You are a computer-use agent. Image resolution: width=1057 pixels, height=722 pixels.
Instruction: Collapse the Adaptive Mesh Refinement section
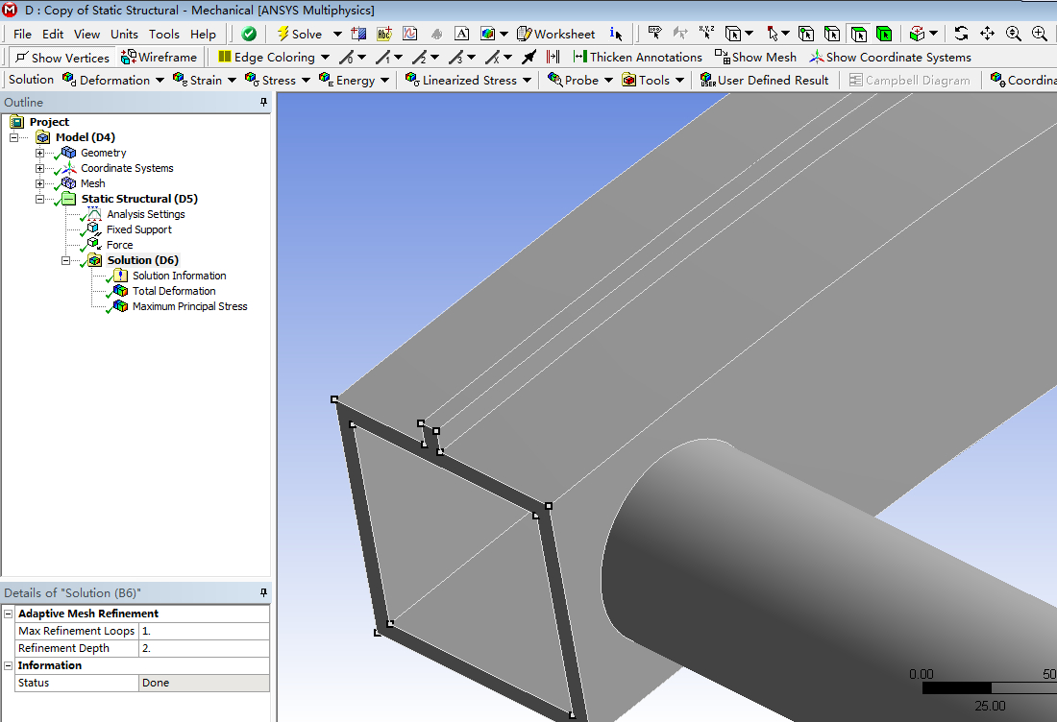coord(8,614)
